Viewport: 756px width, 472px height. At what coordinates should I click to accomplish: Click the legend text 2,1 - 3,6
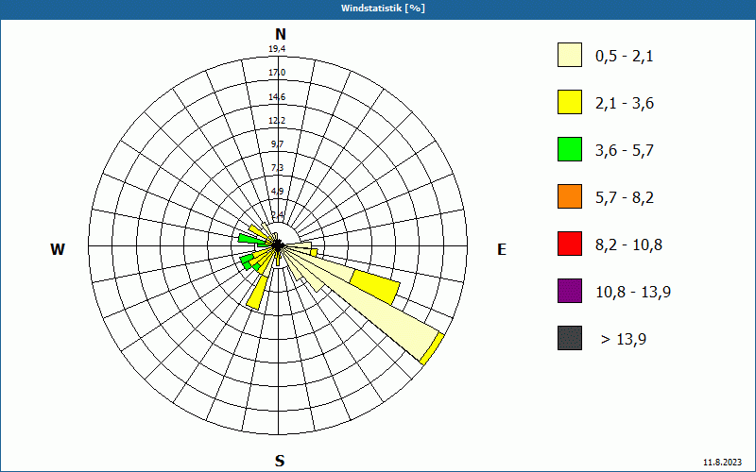tap(625, 104)
